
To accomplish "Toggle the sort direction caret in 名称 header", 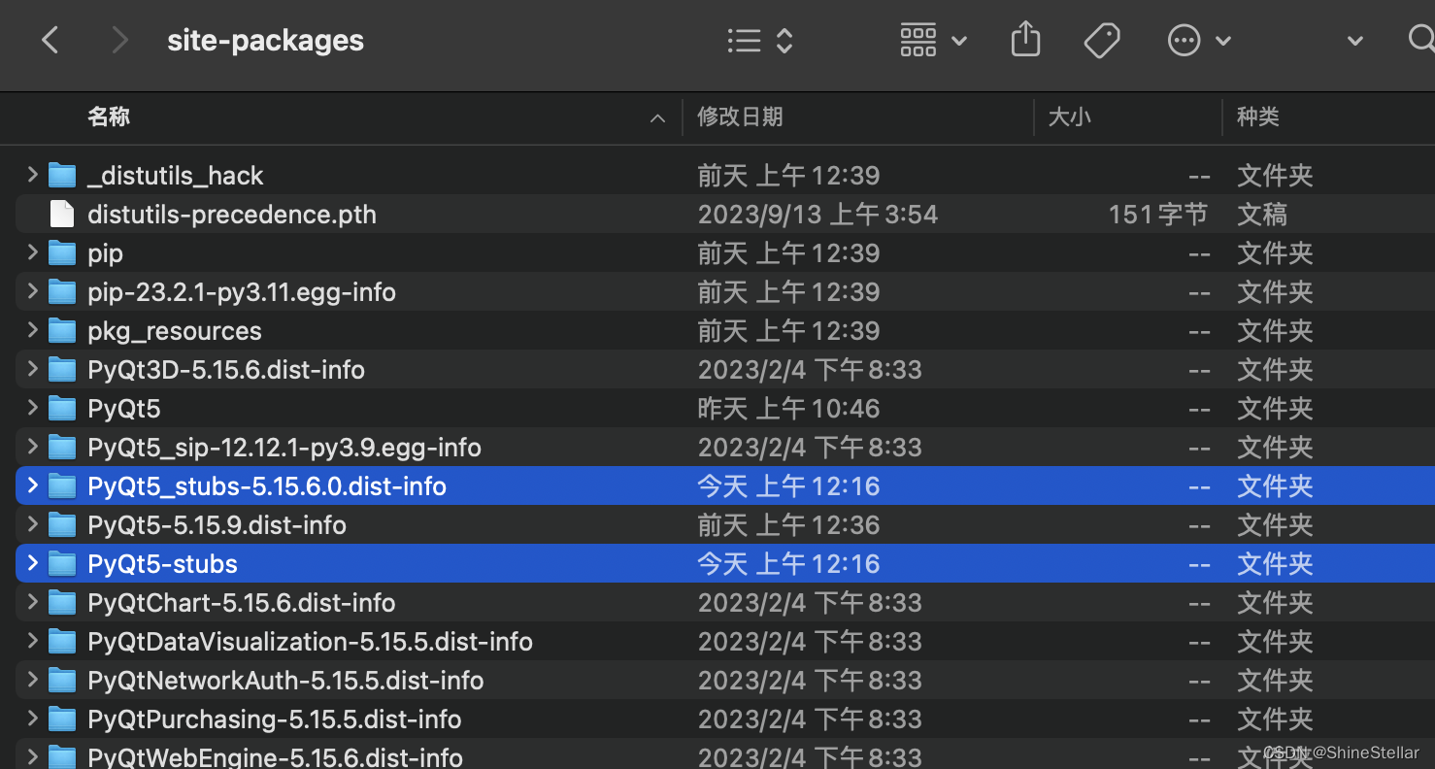I will pos(657,118).
